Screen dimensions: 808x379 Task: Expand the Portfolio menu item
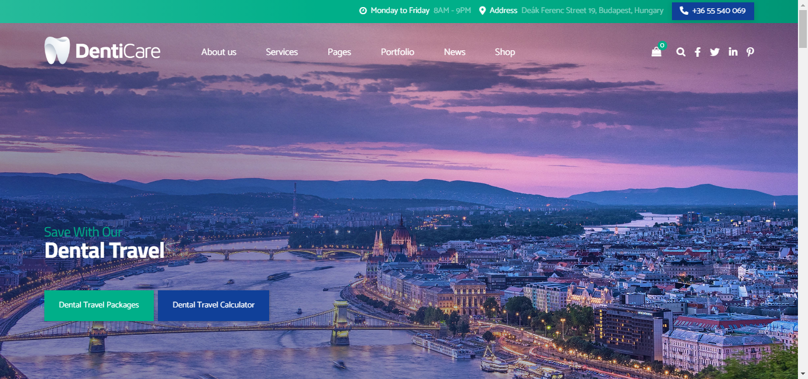(397, 52)
